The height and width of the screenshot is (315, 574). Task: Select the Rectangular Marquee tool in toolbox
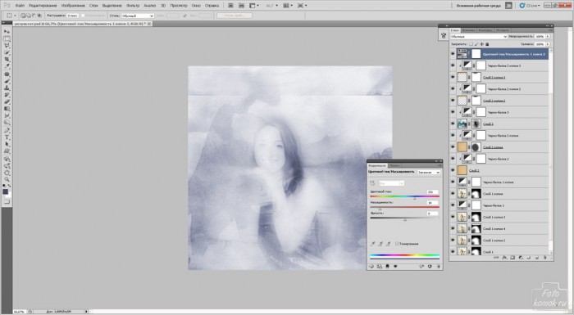pyautogui.click(x=7, y=38)
